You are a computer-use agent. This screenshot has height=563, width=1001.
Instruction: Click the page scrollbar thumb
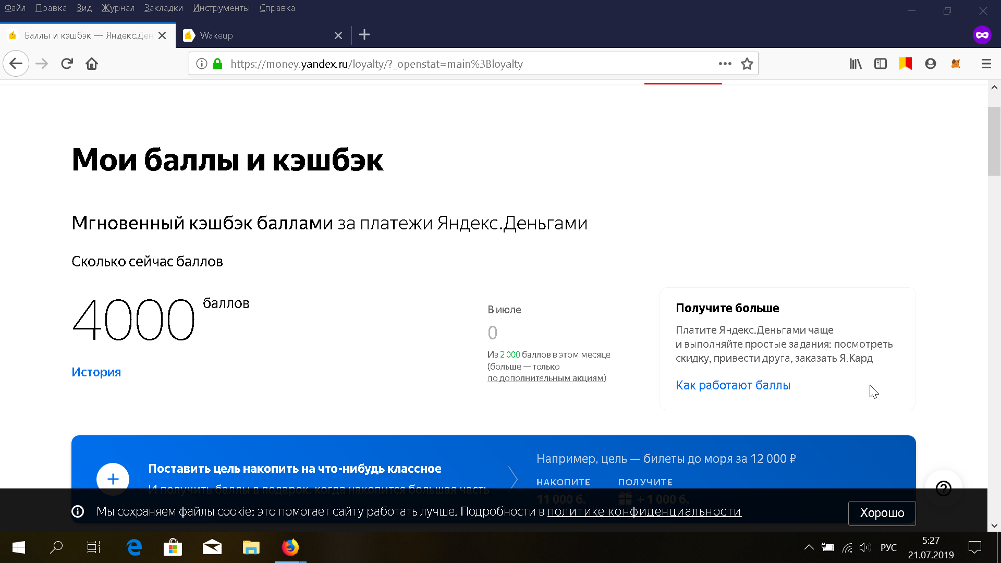[994, 141]
